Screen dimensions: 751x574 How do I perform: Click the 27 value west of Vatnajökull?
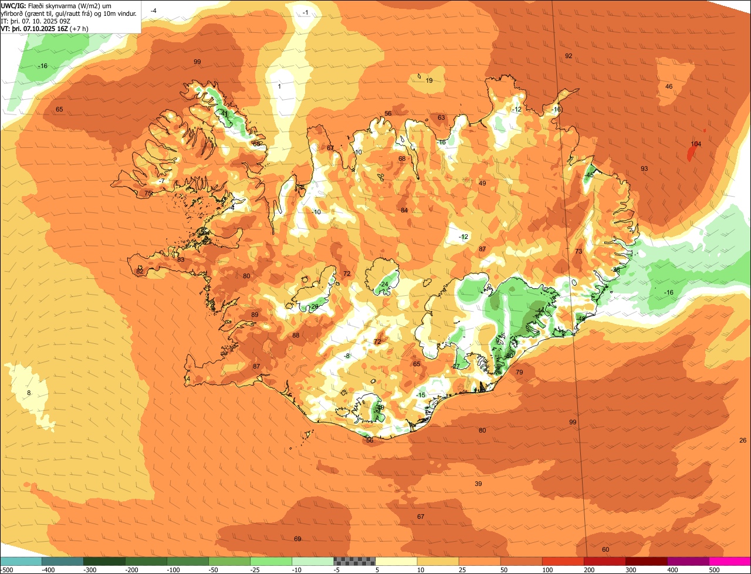tap(456, 366)
